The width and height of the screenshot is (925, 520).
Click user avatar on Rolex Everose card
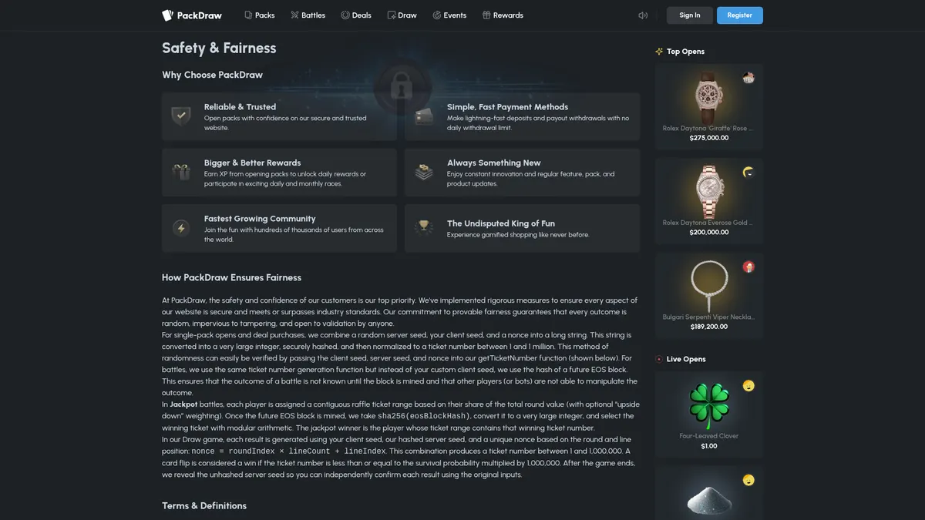tap(748, 173)
